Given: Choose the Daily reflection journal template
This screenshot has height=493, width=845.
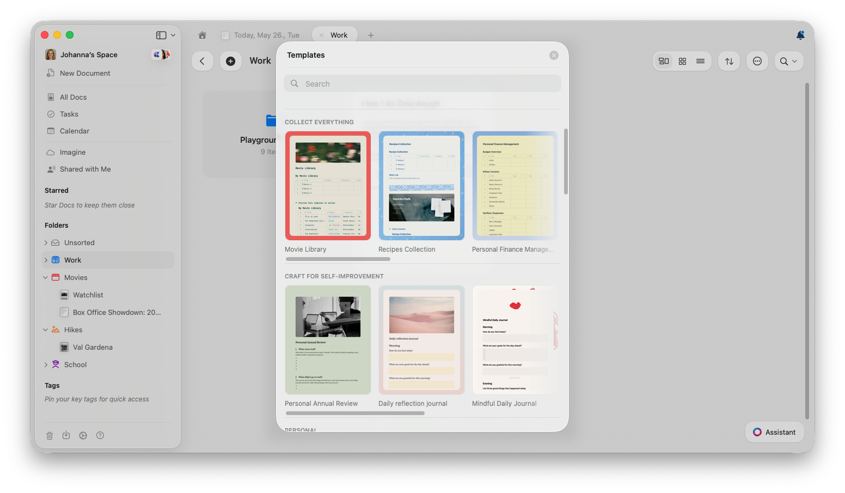Looking at the screenshot, I should tap(421, 340).
